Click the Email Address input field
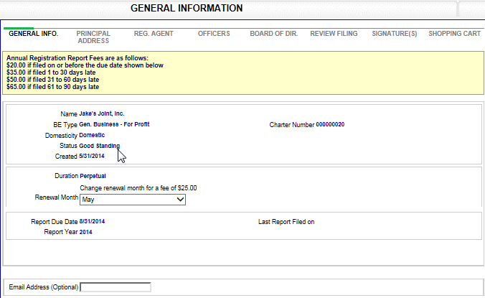 tap(116, 287)
